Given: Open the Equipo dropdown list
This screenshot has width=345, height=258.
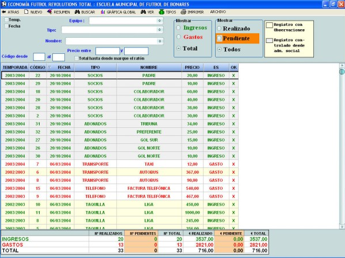Looking at the screenshot, I should 159,21.
